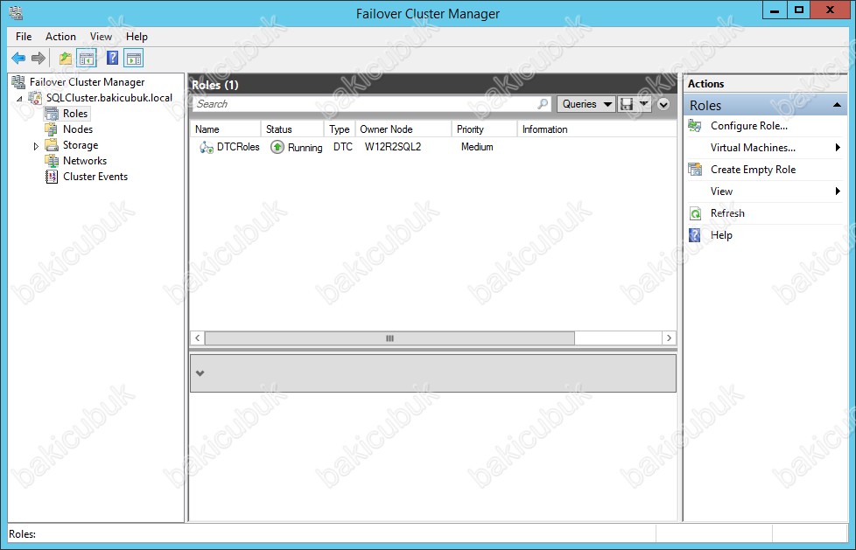Click the Medium priority cell
The image size is (856, 550).
point(477,147)
